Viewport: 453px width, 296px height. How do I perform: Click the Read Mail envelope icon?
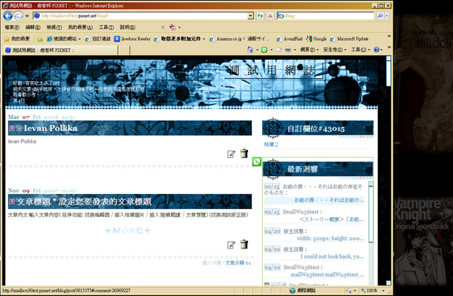point(278,50)
